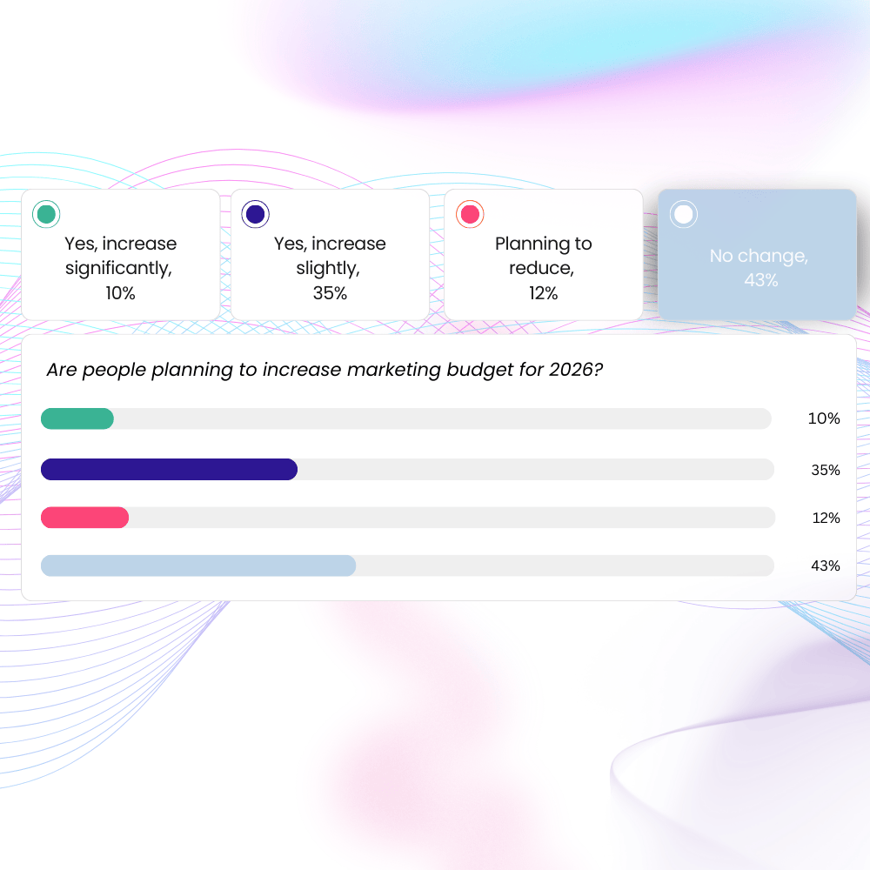Select the pink "Planning to reduce" radio circle
870x870 pixels.
pos(470,214)
